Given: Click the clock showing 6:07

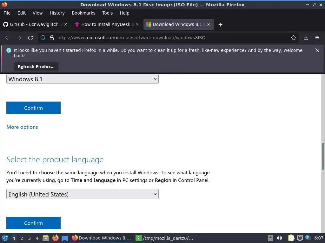Looking at the screenshot, I should pyautogui.click(x=319, y=238).
